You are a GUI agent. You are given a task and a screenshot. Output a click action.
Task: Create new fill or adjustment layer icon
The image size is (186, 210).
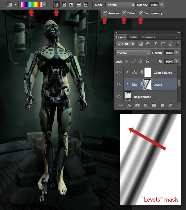pos(146,106)
